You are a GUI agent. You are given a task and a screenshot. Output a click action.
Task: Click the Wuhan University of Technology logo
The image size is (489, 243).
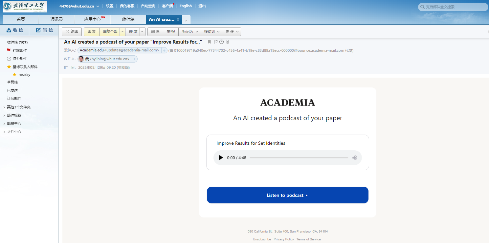(x=25, y=6)
